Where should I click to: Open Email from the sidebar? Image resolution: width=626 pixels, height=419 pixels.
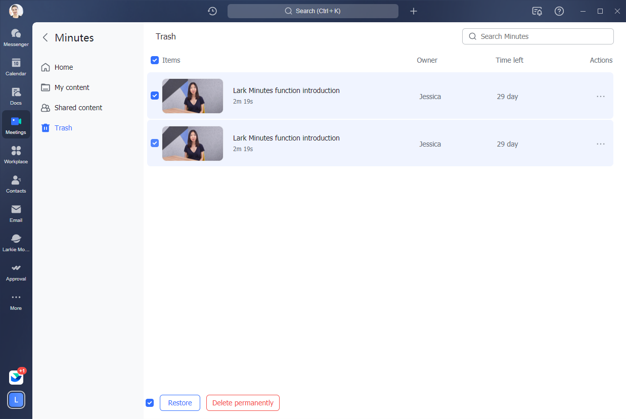coord(16,213)
